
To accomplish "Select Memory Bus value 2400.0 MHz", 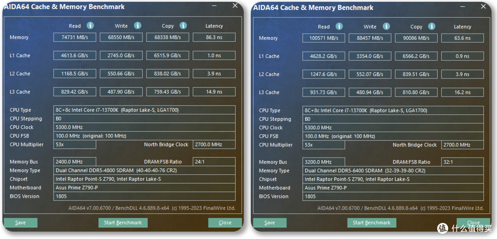I will 75,161.
